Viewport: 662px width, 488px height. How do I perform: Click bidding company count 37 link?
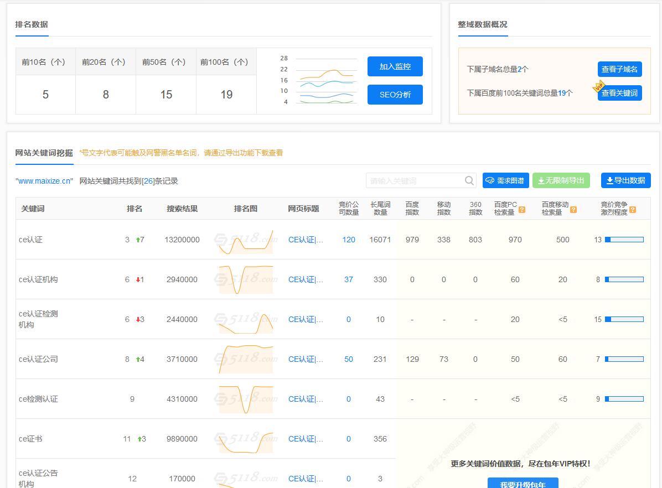click(349, 279)
